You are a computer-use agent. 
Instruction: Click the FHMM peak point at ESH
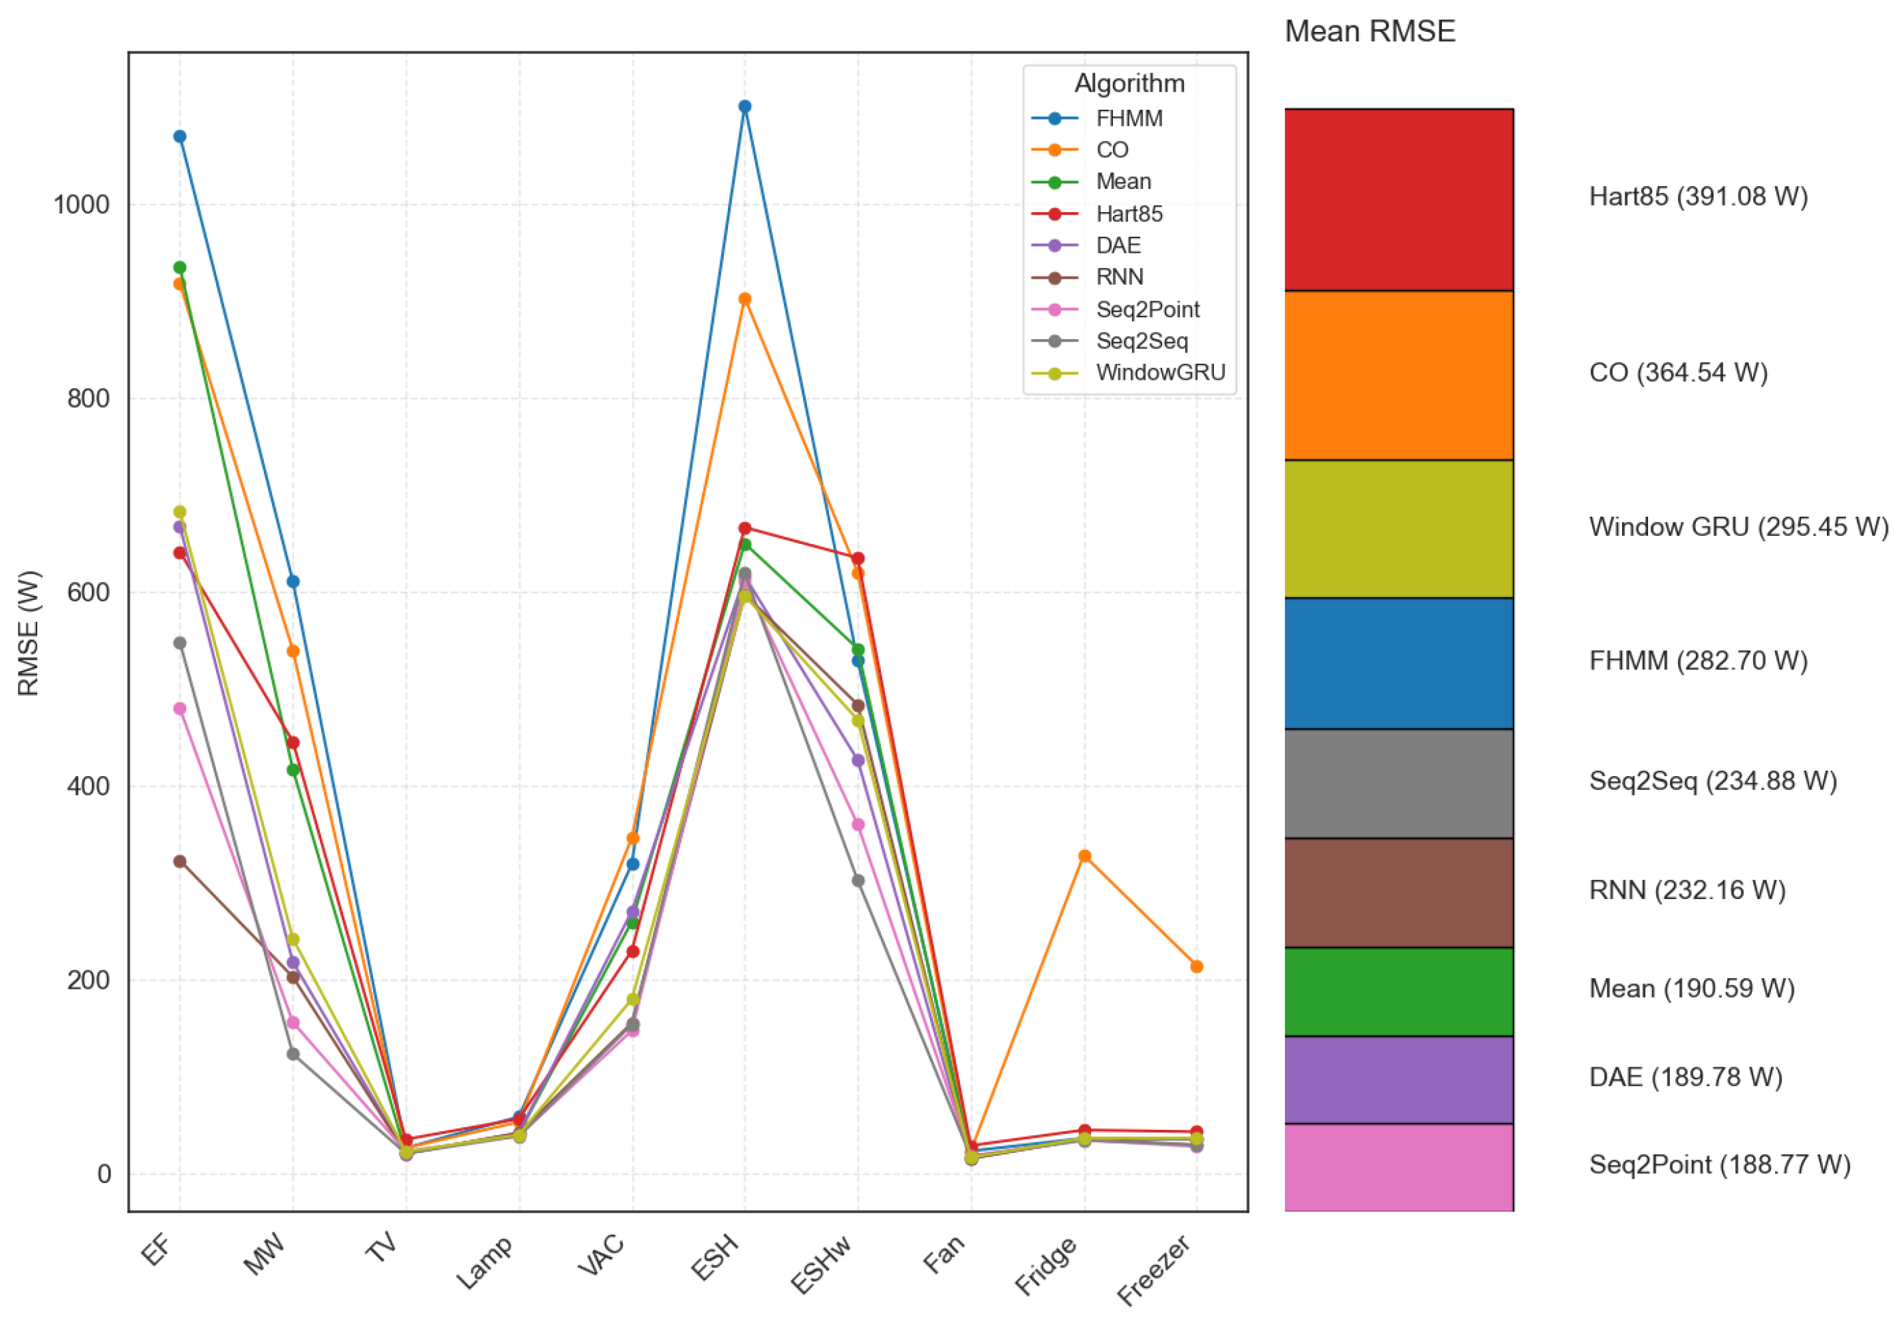pos(745,106)
